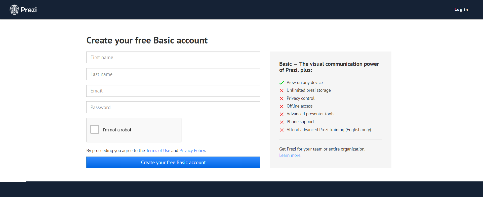Screen dimensions: 483x197
Task: Follow the Learn more link
Action: 290,155
